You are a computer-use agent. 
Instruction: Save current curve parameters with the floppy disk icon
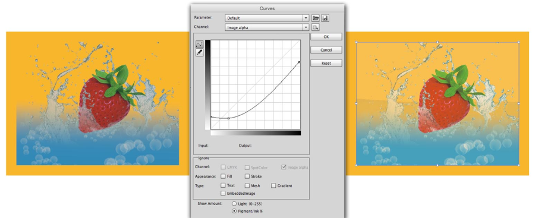click(325, 18)
